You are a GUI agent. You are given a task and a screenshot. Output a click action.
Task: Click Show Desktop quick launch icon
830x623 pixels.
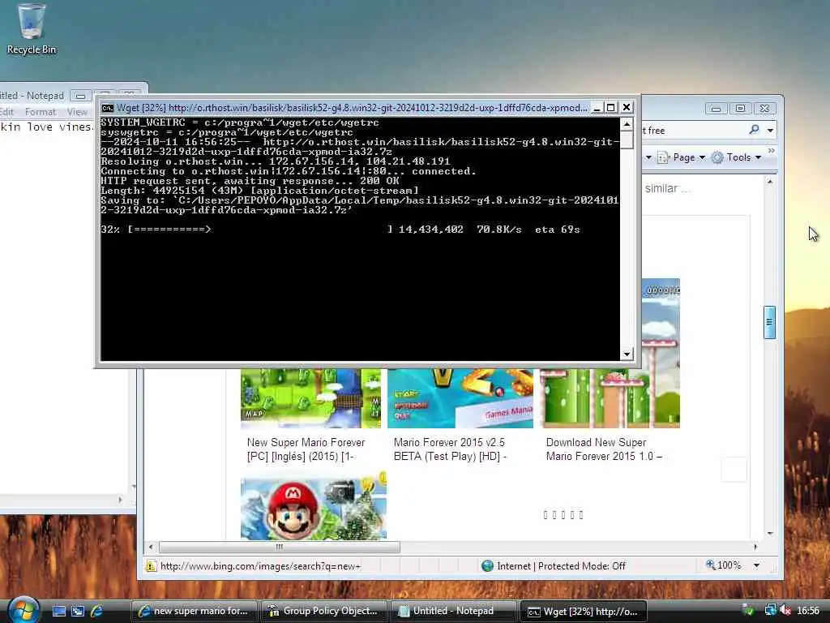pos(59,612)
